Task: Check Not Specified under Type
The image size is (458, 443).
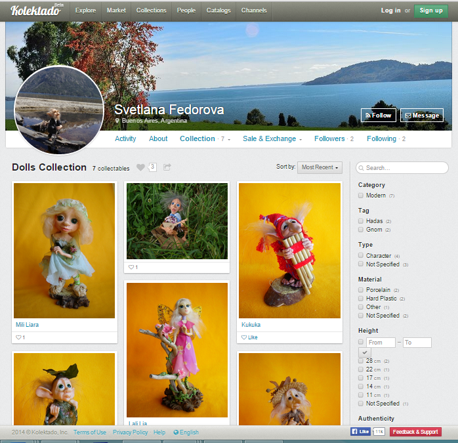Action: (361, 264)
